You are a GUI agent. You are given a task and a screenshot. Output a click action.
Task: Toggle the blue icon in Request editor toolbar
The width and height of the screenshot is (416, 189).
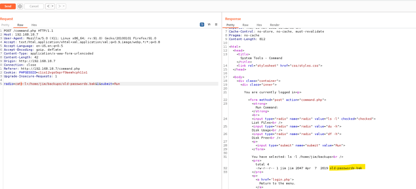[202, 25]
